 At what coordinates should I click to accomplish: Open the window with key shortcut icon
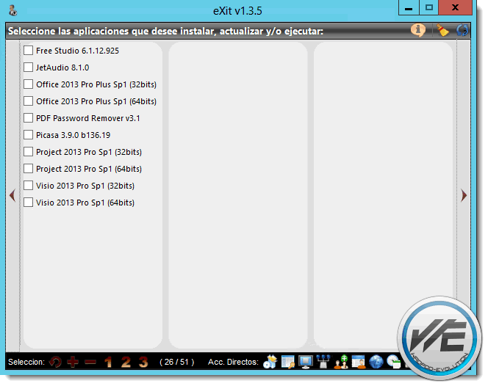tap(288, 362)
